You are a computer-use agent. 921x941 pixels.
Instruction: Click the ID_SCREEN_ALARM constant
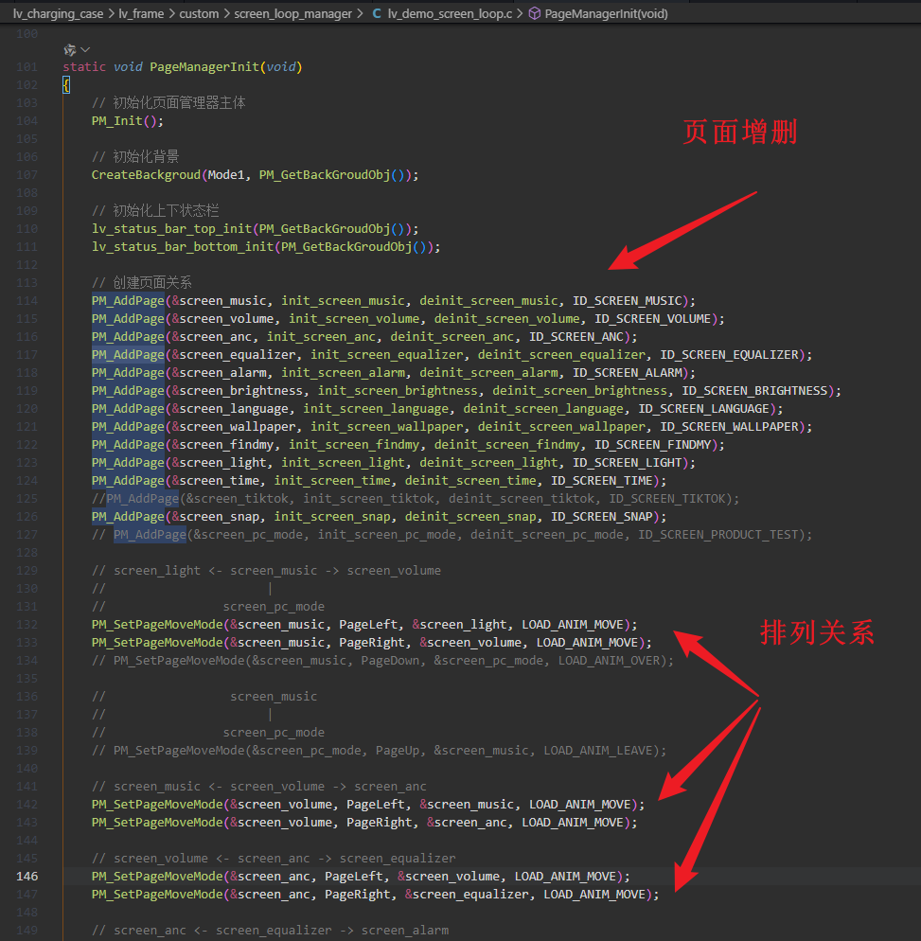pyautogui.click(x=627, y=373)
